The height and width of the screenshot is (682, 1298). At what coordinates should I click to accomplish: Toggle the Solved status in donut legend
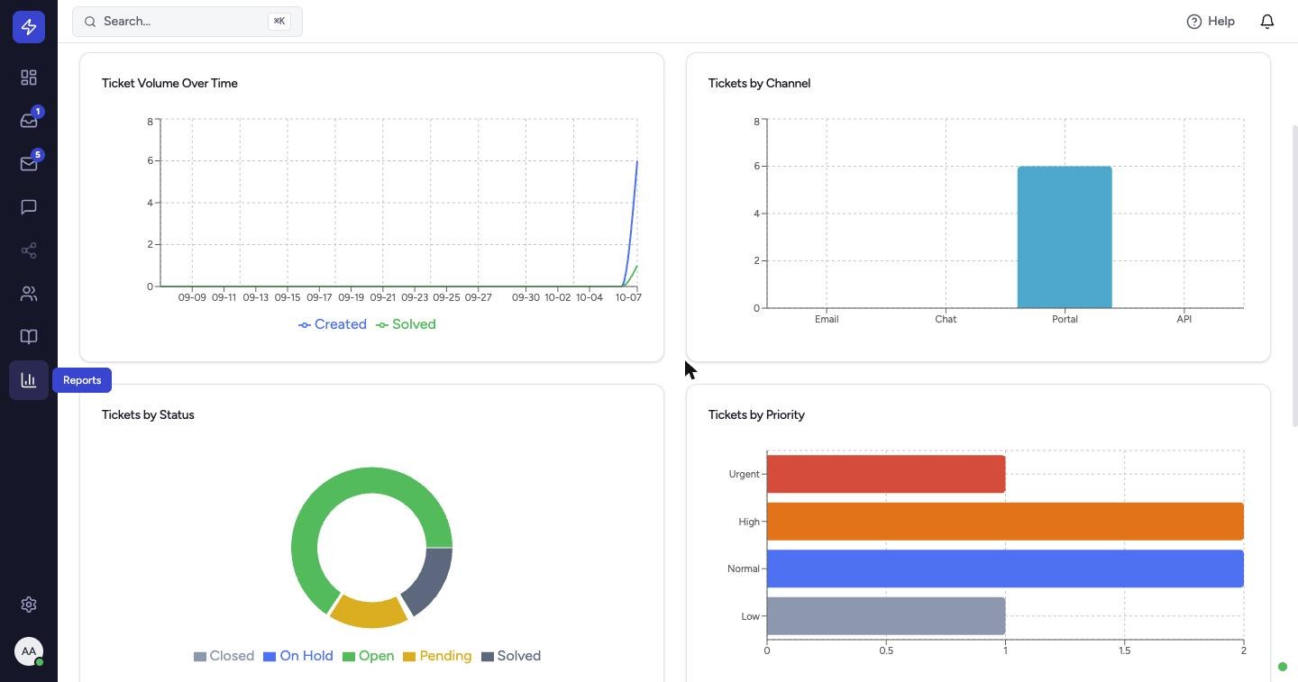click(511, 656)
